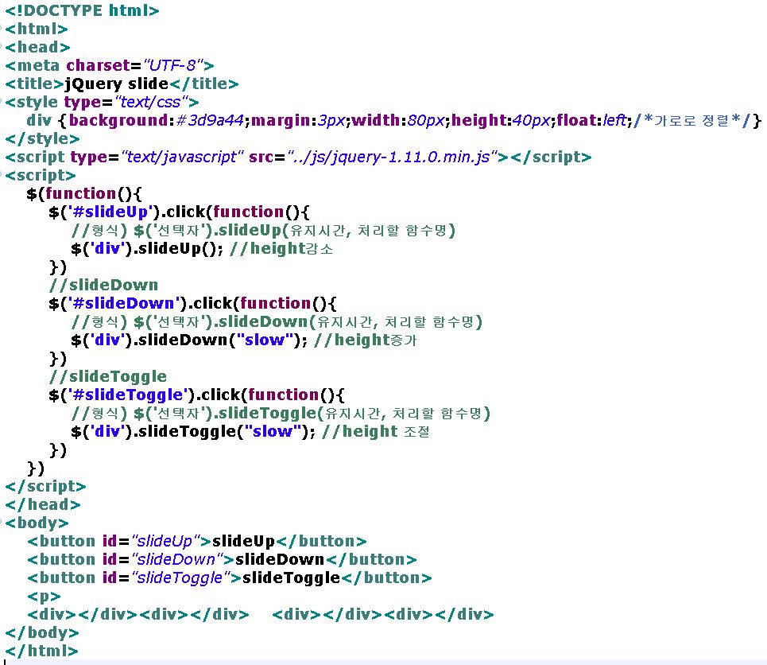
Task: Click the opening <body> tag
Action: (x=37, y=523)
